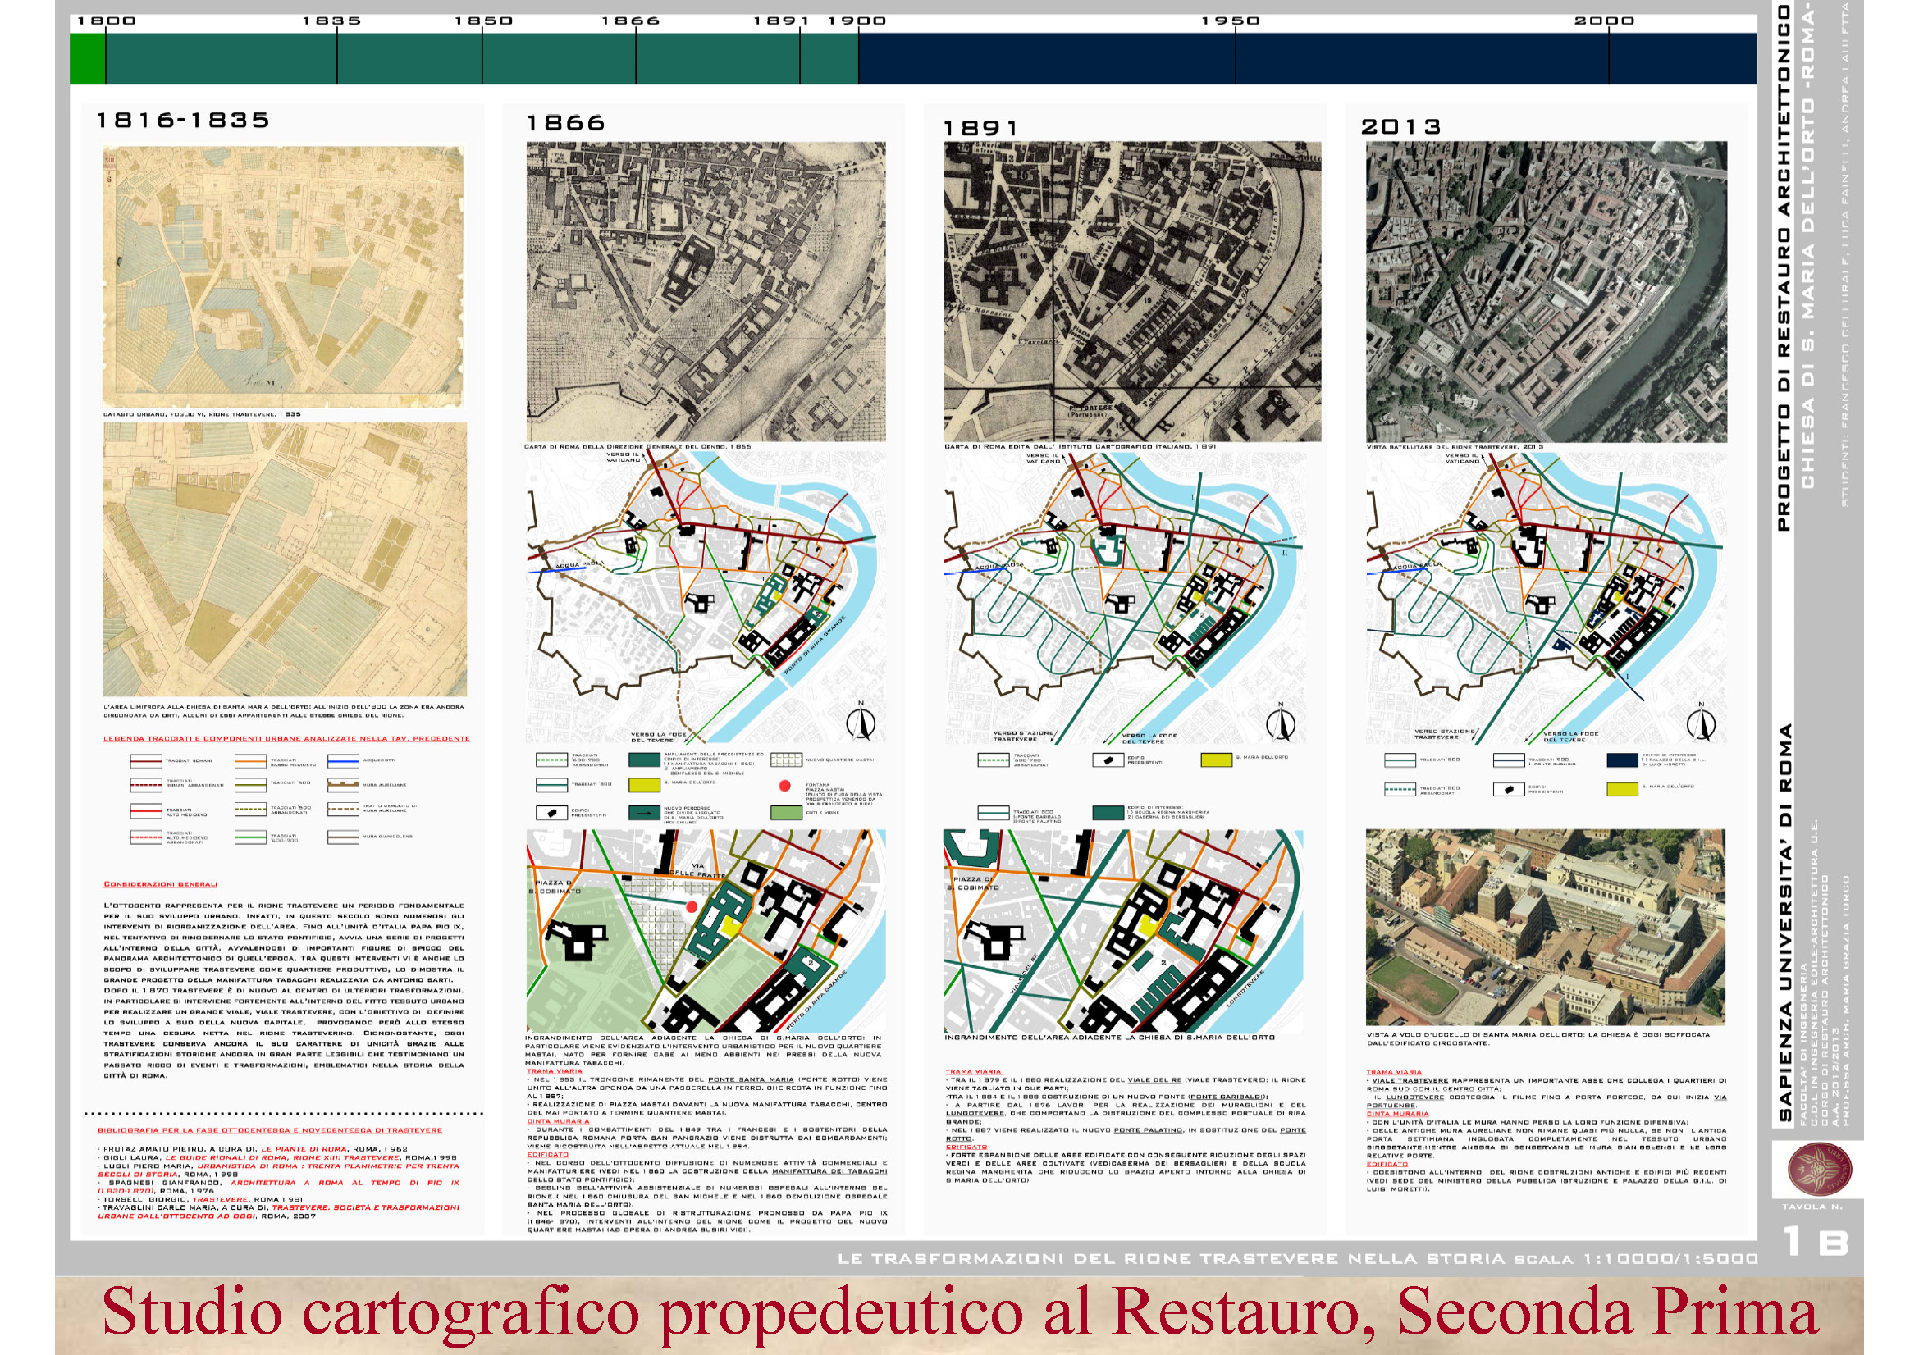Click the north arrow on the 2013 schematic map
The image size is (1919, 1355).
pos(1701,722)
